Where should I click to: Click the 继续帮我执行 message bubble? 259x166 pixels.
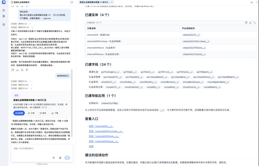[x=63, y=76]
